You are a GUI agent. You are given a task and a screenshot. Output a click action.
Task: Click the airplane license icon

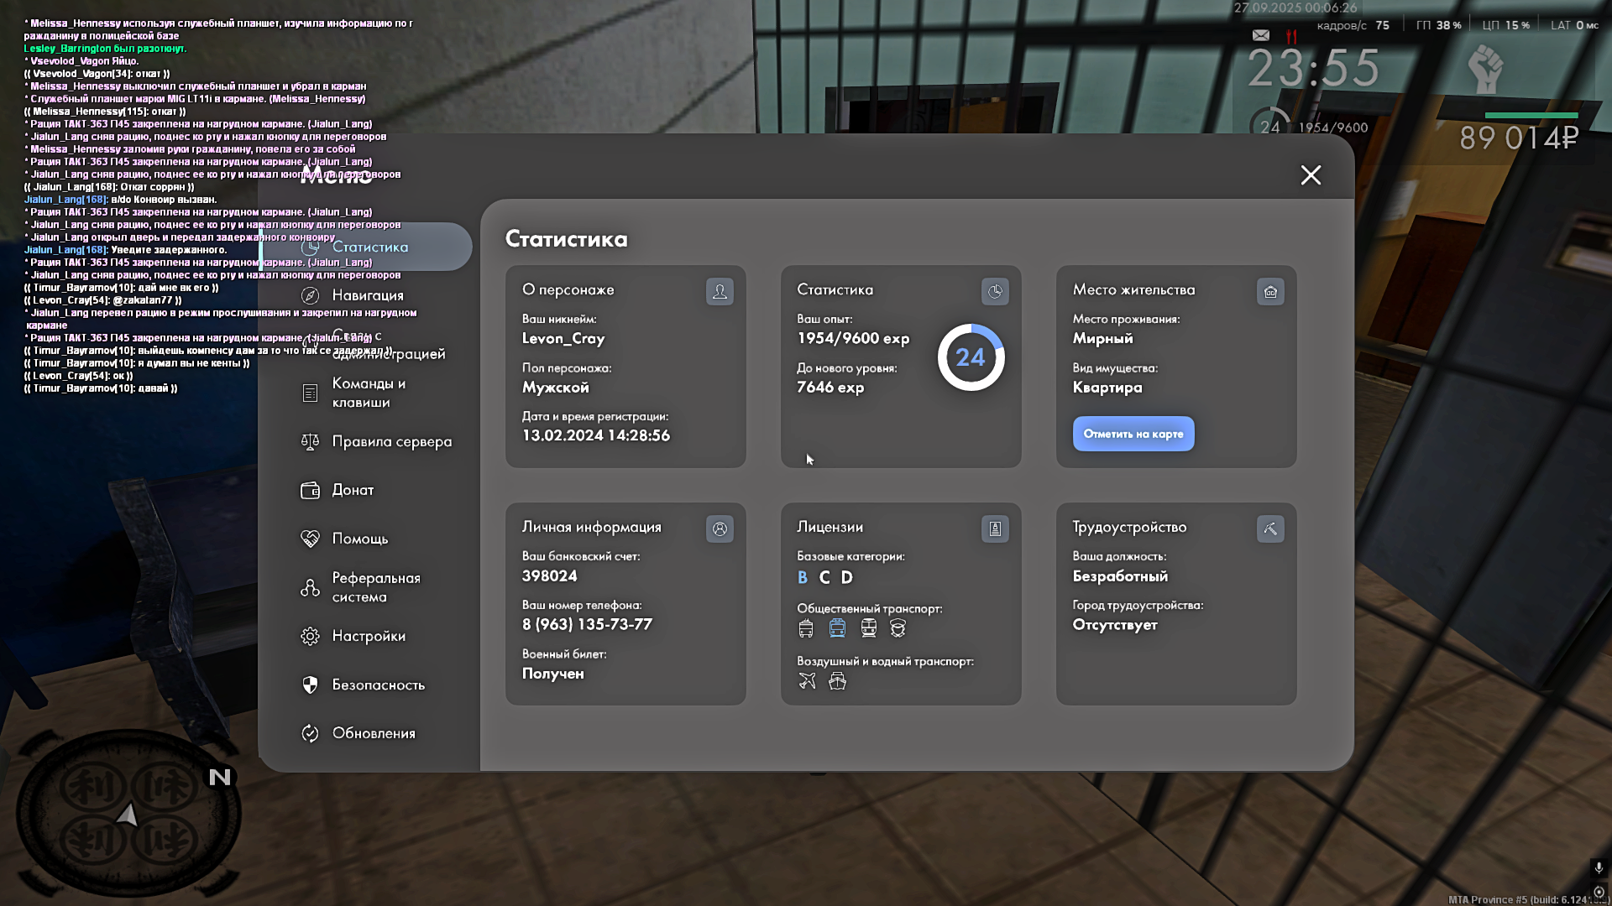pyautogui.click(x=807, y=681)
